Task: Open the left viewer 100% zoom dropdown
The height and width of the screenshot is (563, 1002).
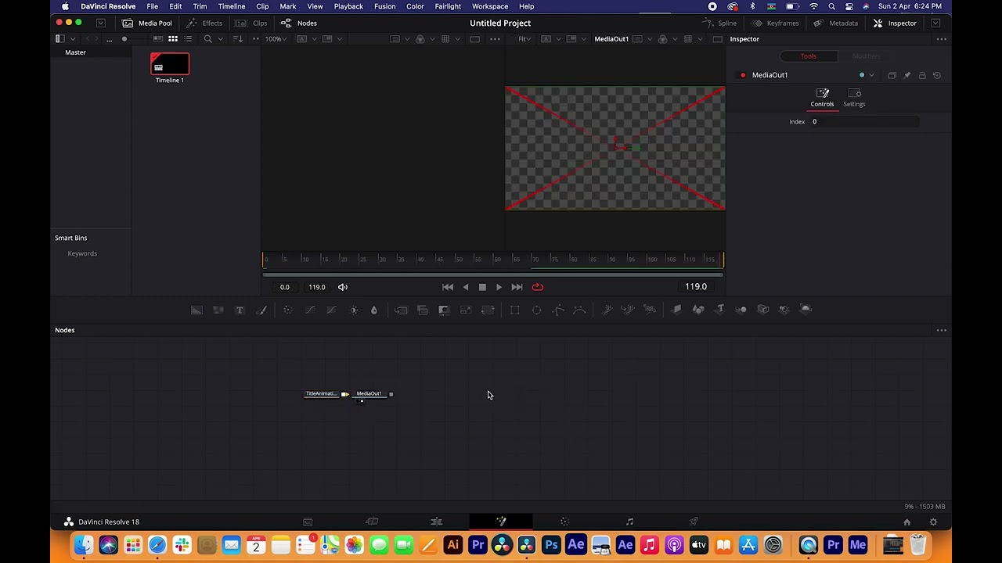Action: [276, 39]
